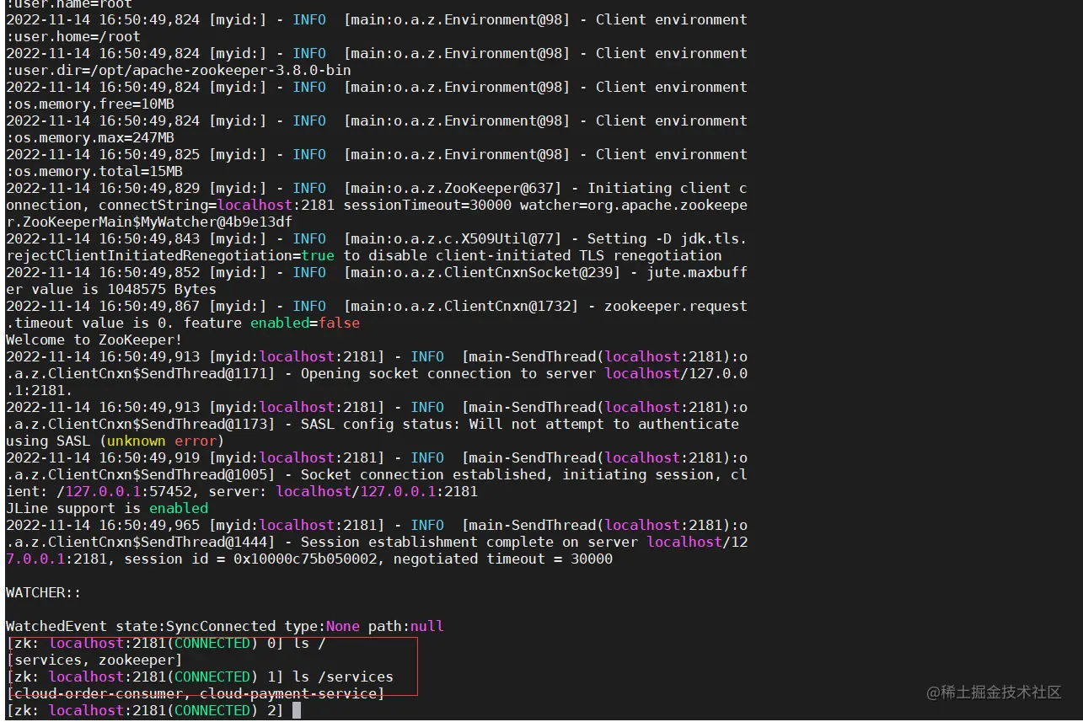
Task: Click '1048575 Bytes' value
Action: coord(162,289)
